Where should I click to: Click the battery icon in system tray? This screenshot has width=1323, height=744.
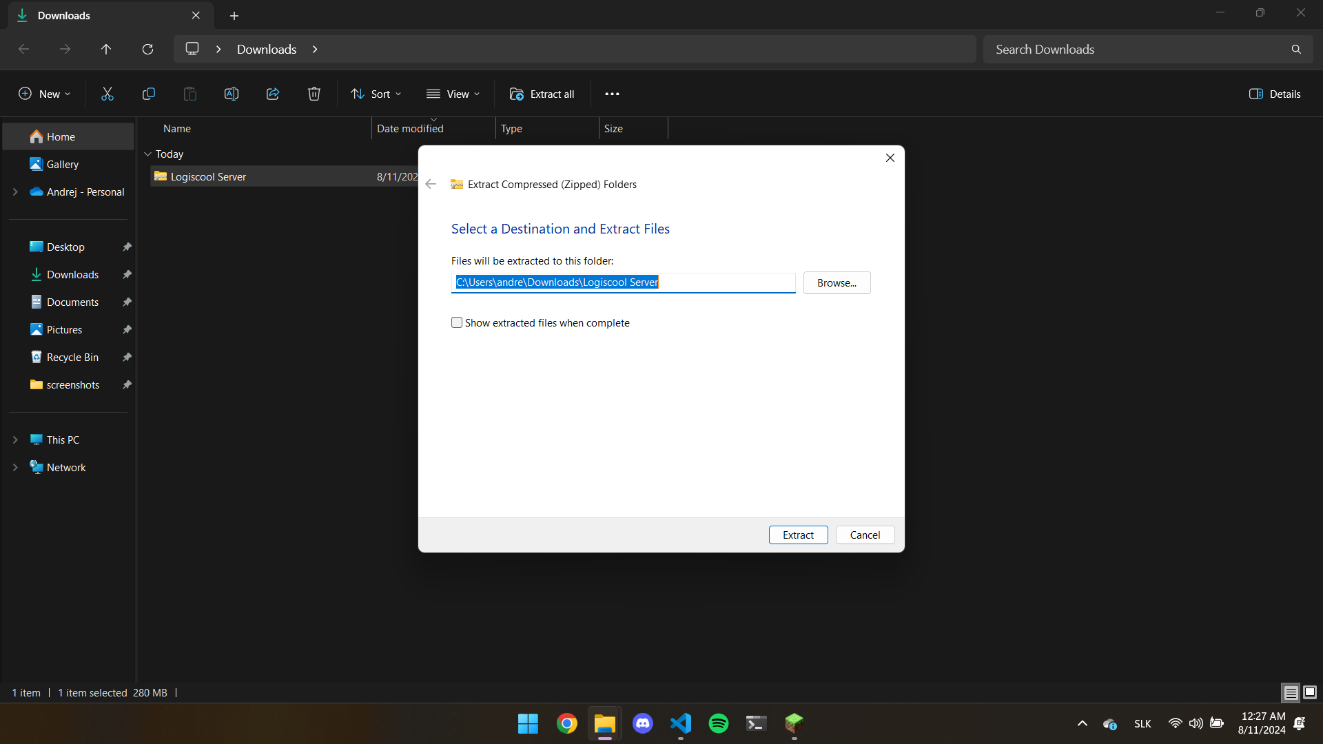click(x=1217, y=723)
